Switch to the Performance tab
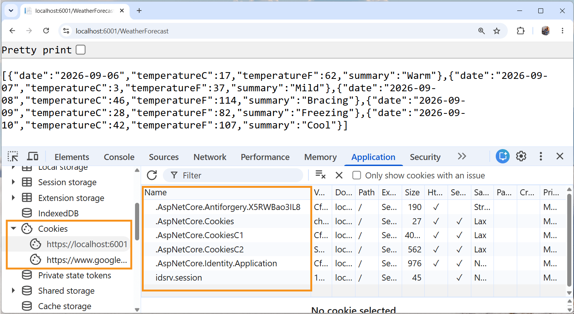 pyautogui.click(x=265, y=157)
